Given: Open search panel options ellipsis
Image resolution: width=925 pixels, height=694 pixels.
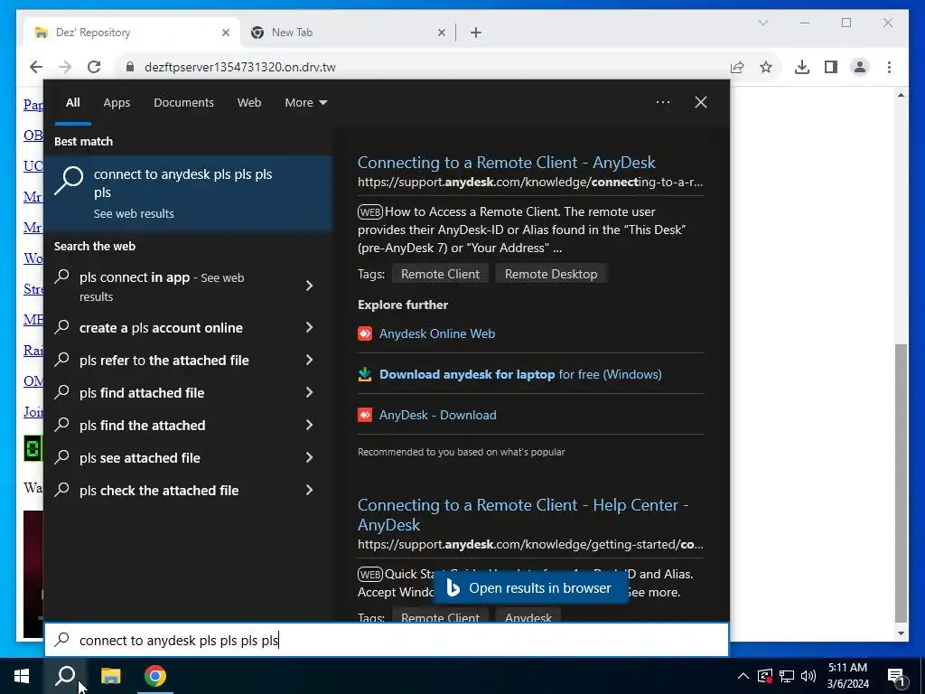Looking at the screenshot, I should point(662,102).
